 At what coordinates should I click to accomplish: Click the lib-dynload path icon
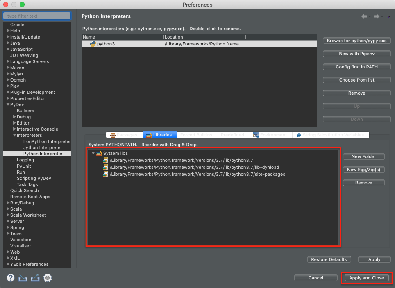pyautogui.click(x=106, y=167)
